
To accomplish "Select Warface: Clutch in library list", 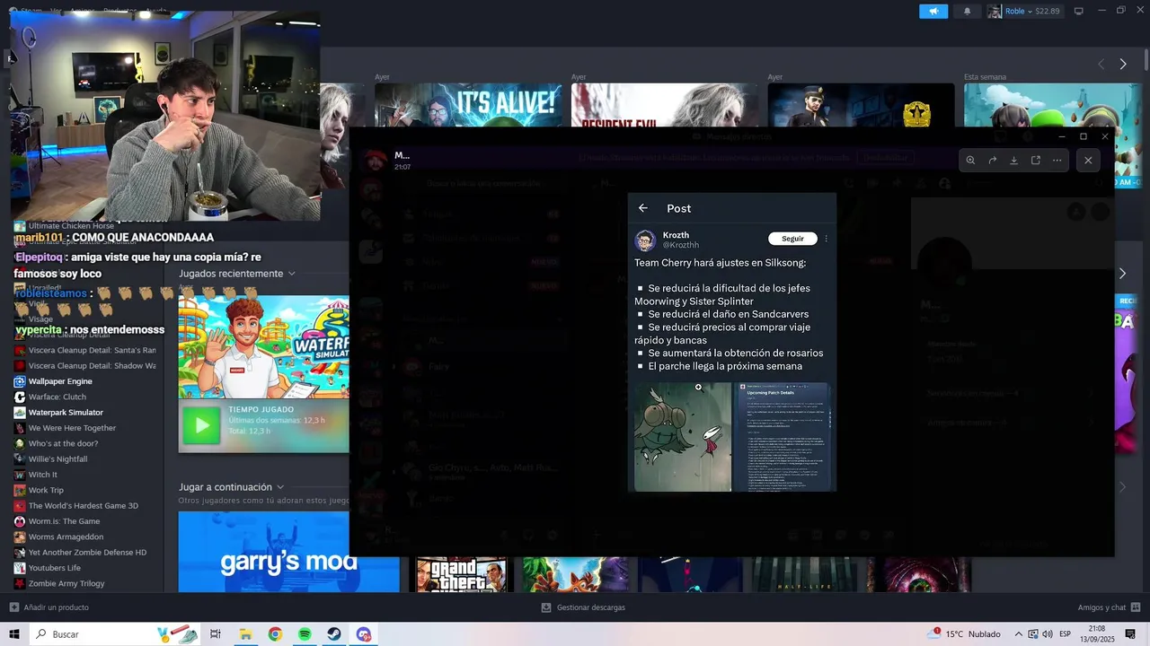I will (57, 397).
